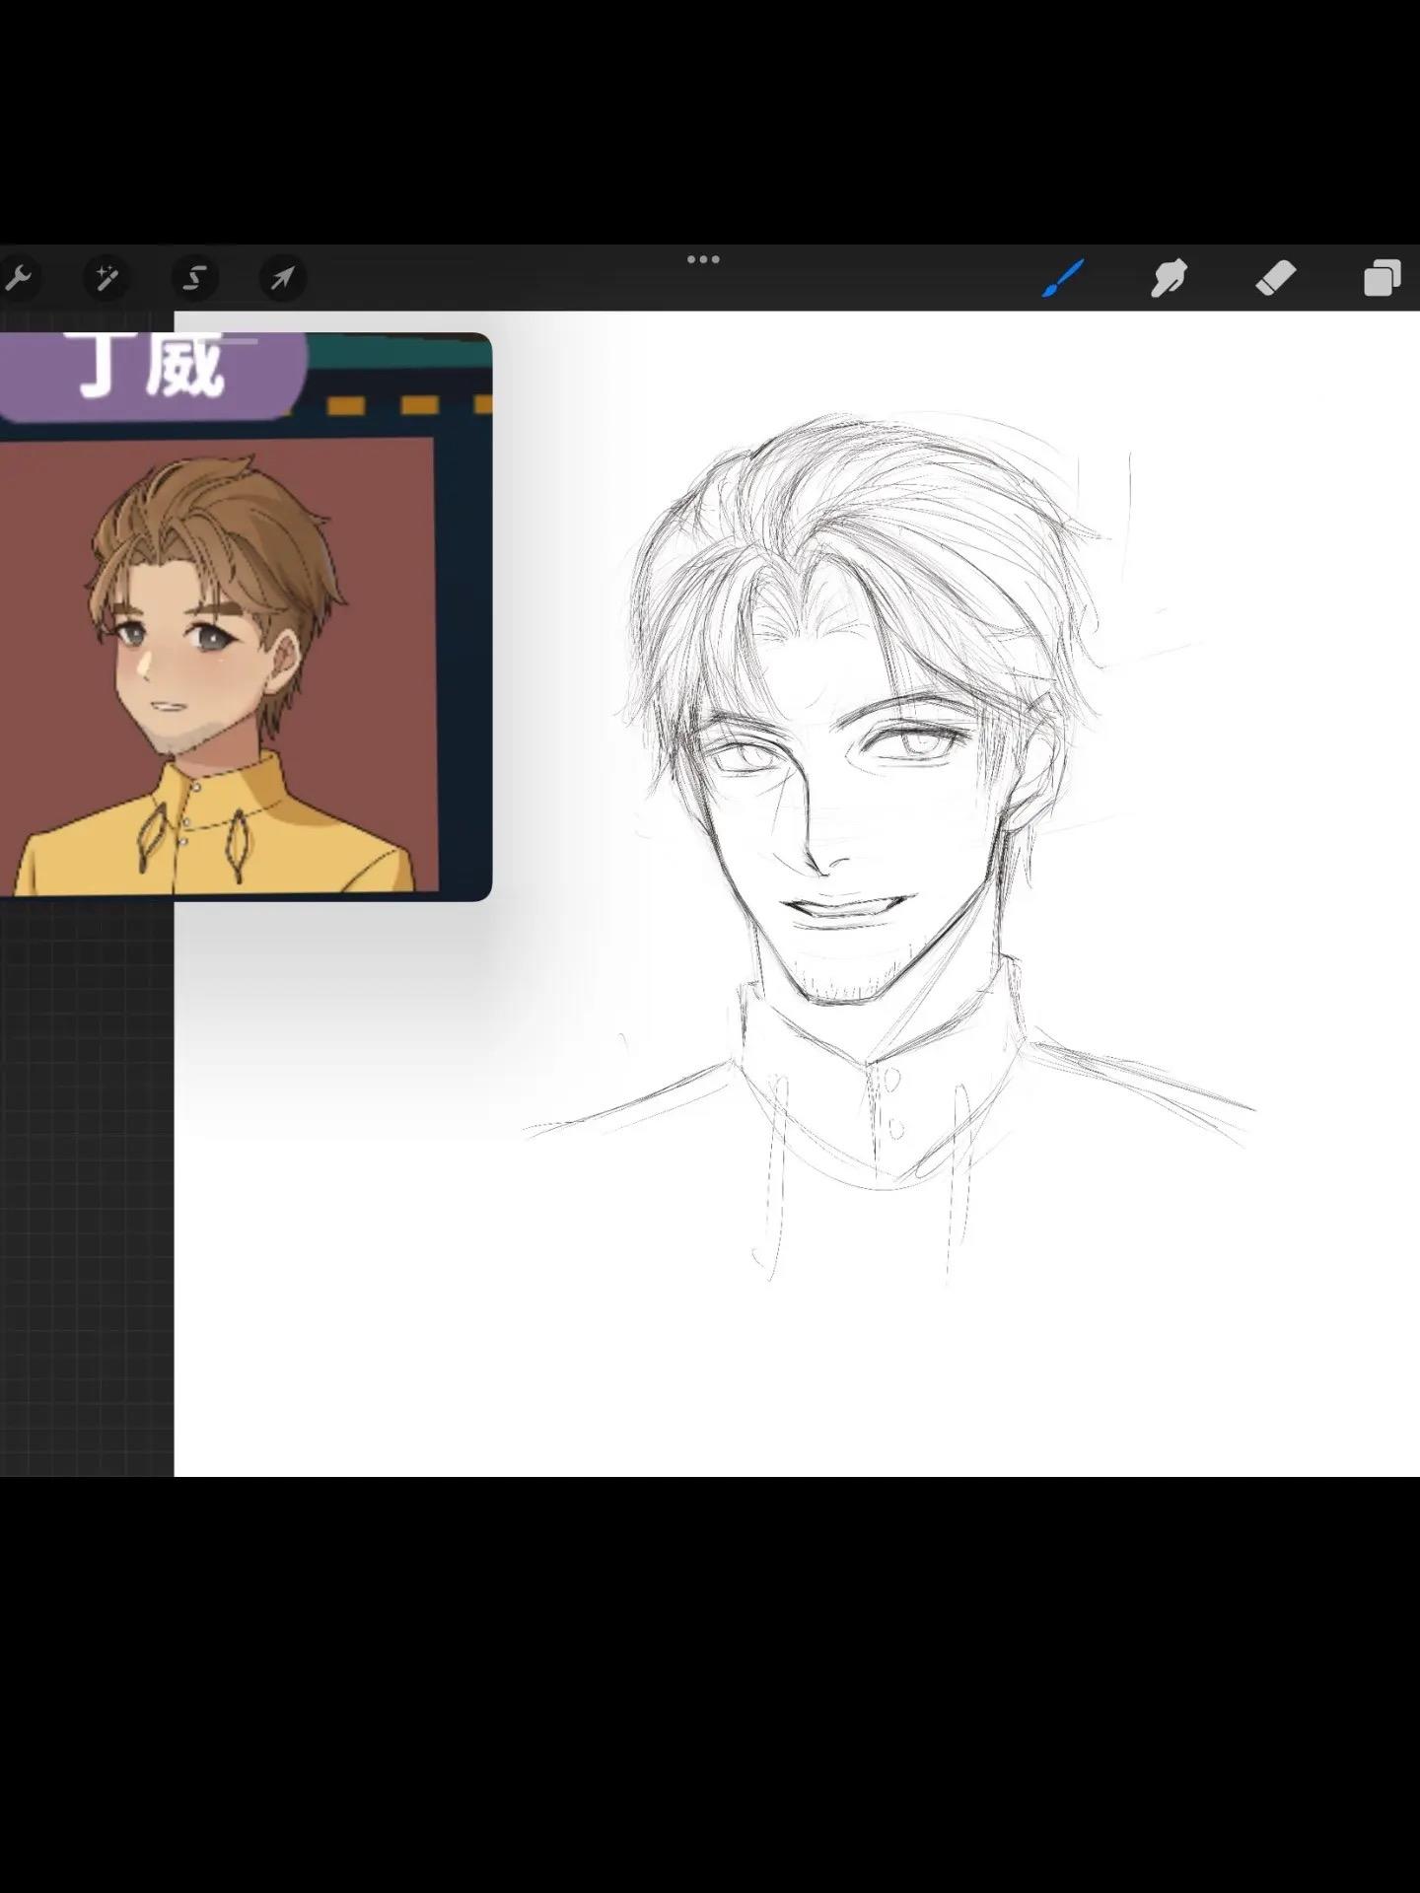Activate the Transform arrow tool
This screenshot has height=1893, width=1420.
point(282,279)
